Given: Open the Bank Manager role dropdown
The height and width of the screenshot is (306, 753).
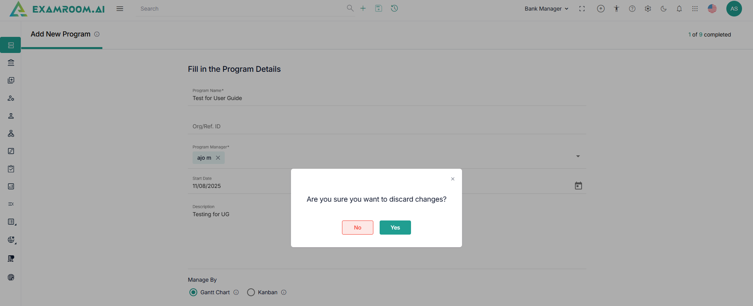Looking at the screenshot, I should coord(546,9).
